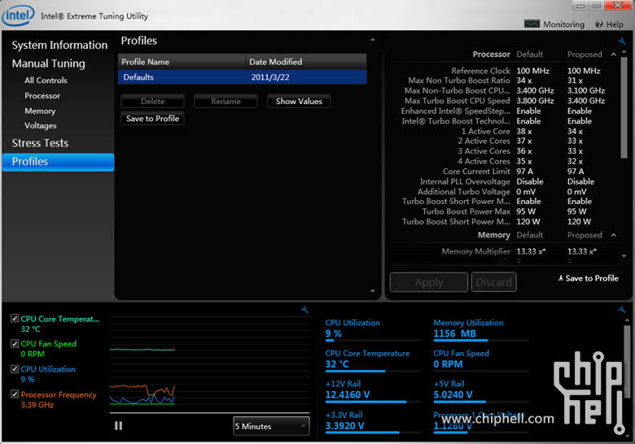Open wrench settings in proposed values panel
This screenshot has height=444, width=635.
coord(622,41)
